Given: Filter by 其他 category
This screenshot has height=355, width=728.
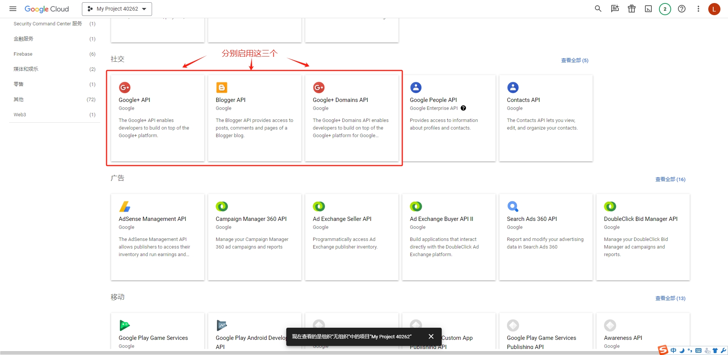Looking at the screenshot, I should (54, 99).
